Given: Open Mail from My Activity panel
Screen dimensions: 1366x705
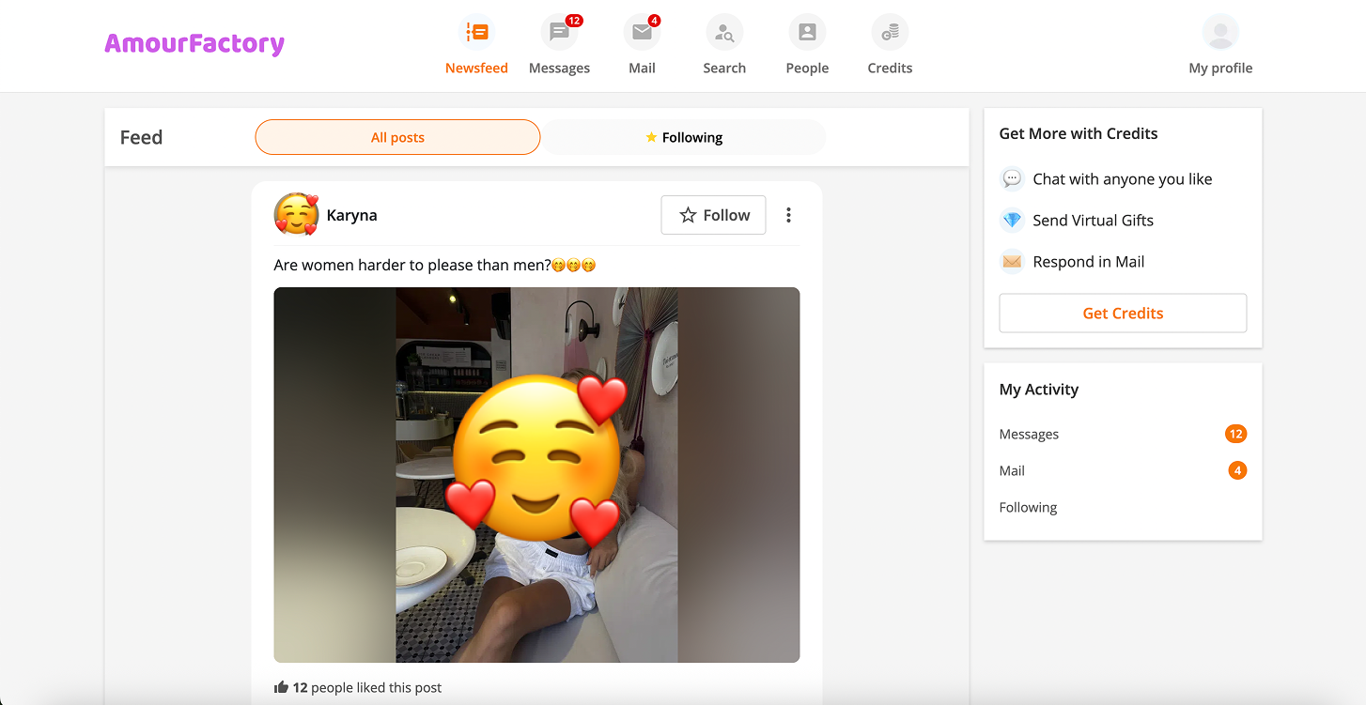Looking at the screenshot, I should tap(1011, 470).
